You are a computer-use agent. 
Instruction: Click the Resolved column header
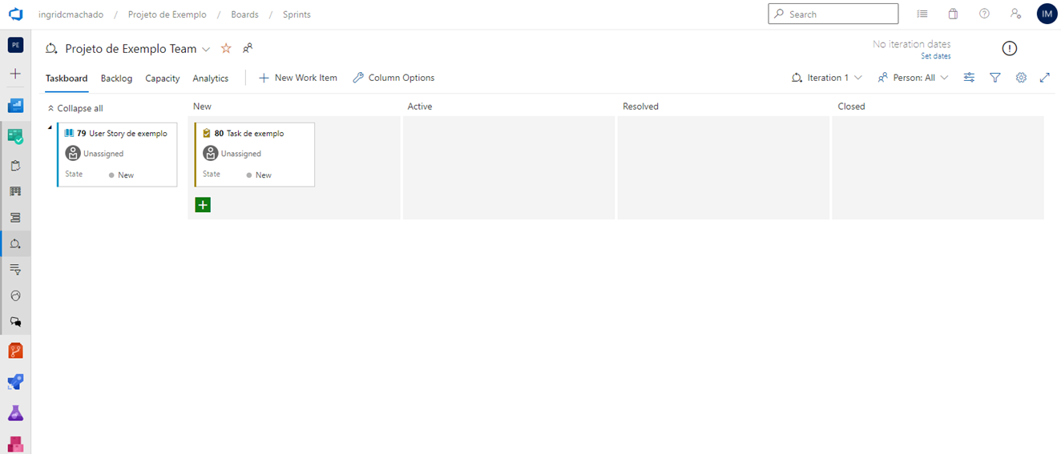pyautogui.click(x=640, y=106)
